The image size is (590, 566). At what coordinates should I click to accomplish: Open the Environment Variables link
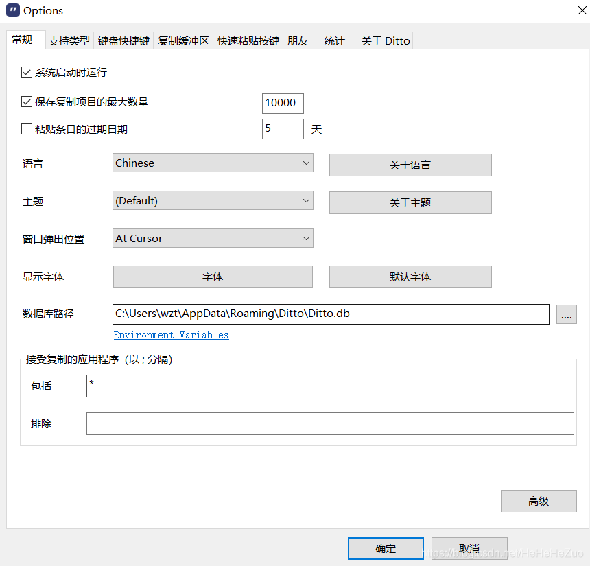click(172, 335)
